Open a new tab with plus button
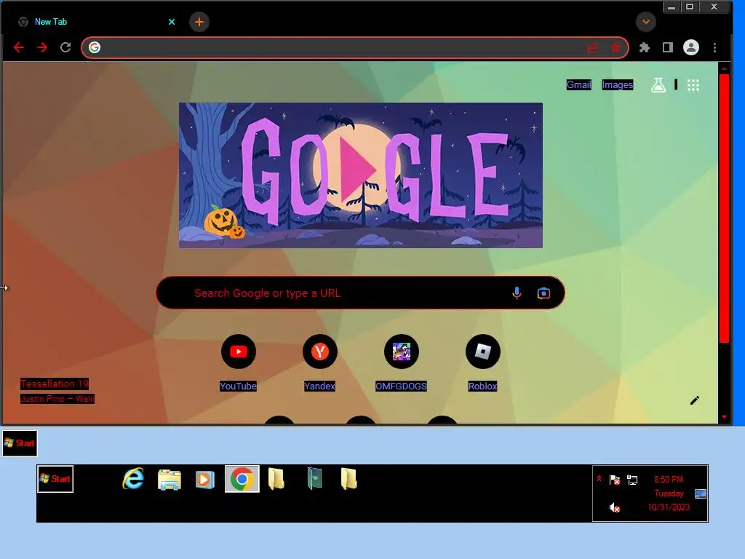 pos(199,22)
